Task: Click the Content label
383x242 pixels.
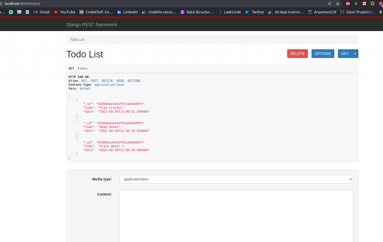Action: [105, 194]
